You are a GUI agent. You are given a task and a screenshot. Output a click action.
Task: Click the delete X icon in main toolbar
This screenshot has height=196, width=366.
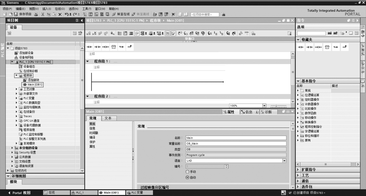(x=60, y=14)
